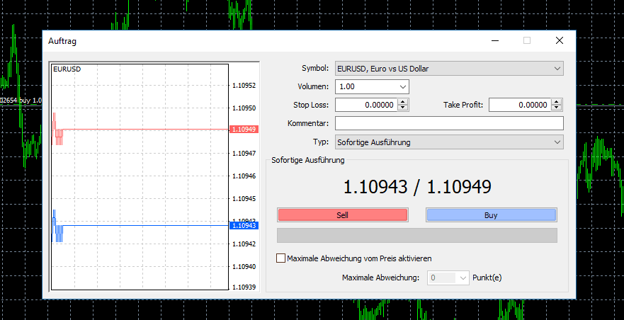Click into the Take Profit value field
Viewport: 624px width, 320px height.
tap(520, 105)
